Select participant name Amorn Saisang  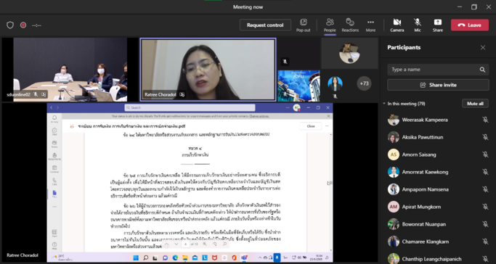(419, 154)
